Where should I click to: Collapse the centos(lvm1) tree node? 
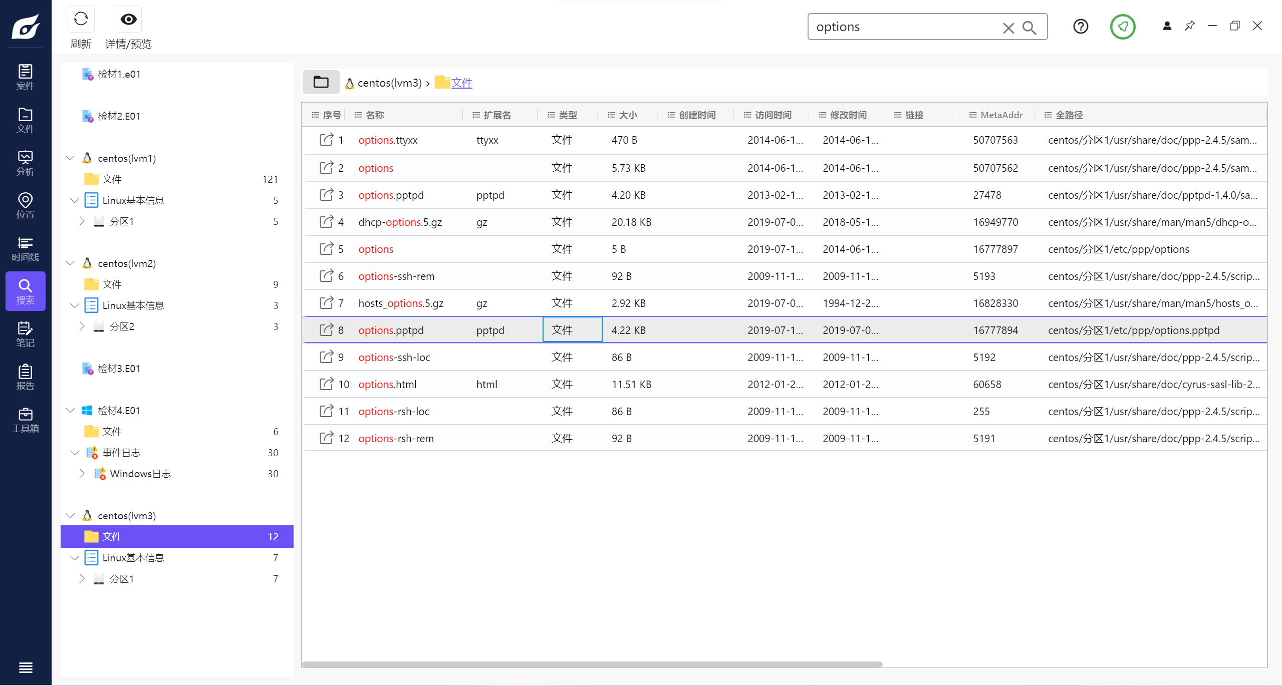[x=71, y=158]
